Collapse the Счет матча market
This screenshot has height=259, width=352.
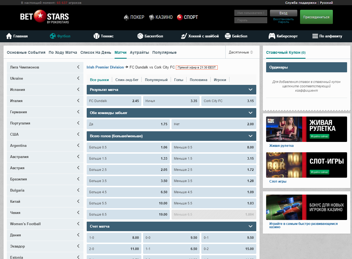pos(250,226)
